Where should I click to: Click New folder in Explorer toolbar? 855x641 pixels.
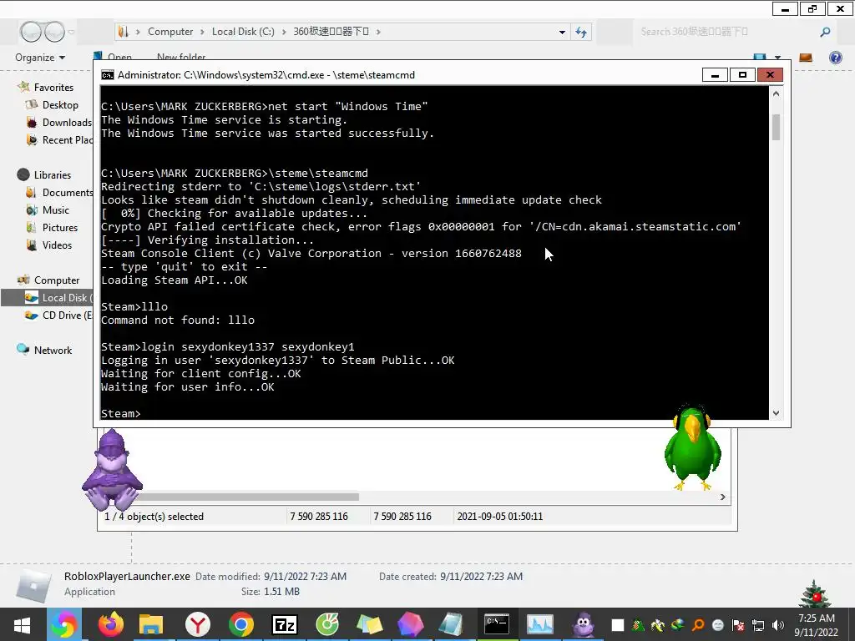181,57
